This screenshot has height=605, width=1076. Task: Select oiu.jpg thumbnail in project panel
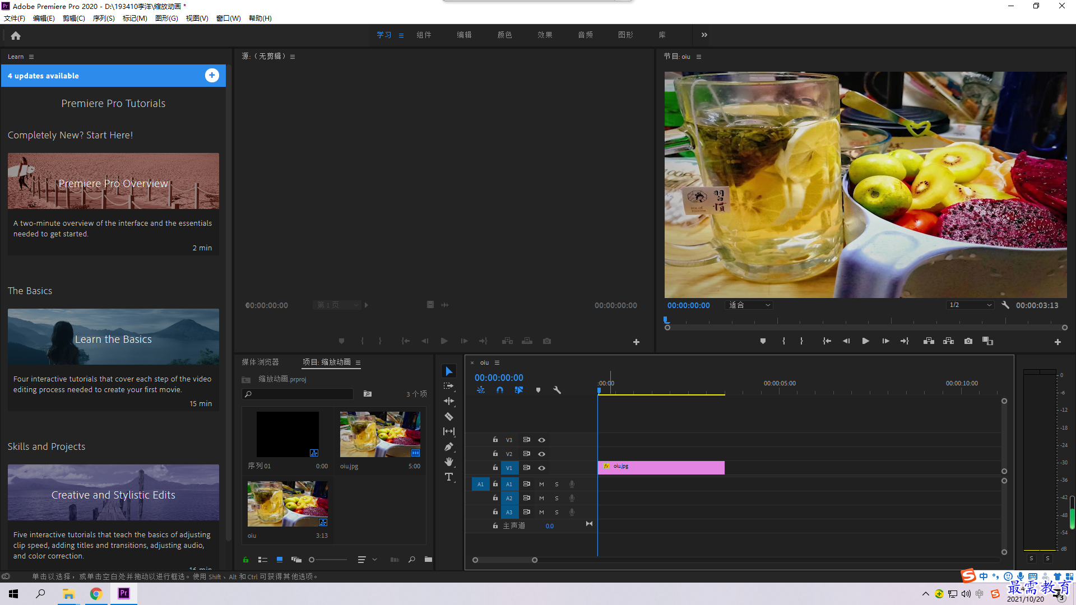[x=380, y=435]
